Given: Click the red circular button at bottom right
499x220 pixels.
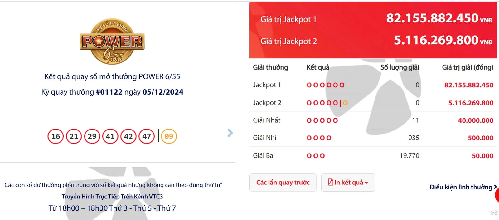Looking at the screenshot, I should 497,195.
